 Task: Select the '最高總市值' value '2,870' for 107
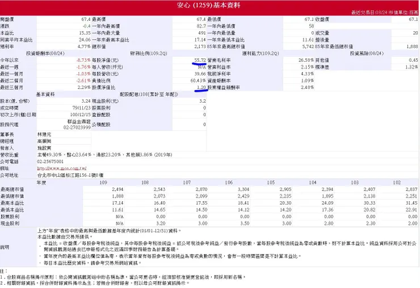pos(201,189)
